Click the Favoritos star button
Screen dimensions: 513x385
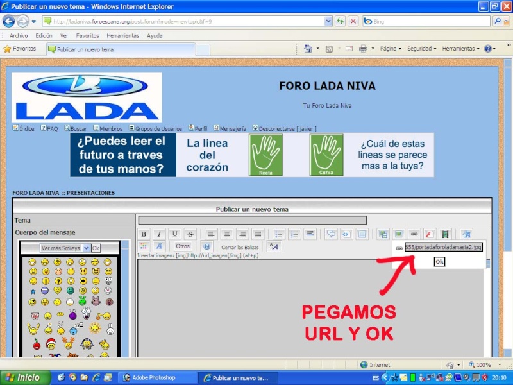click(20, 49)
